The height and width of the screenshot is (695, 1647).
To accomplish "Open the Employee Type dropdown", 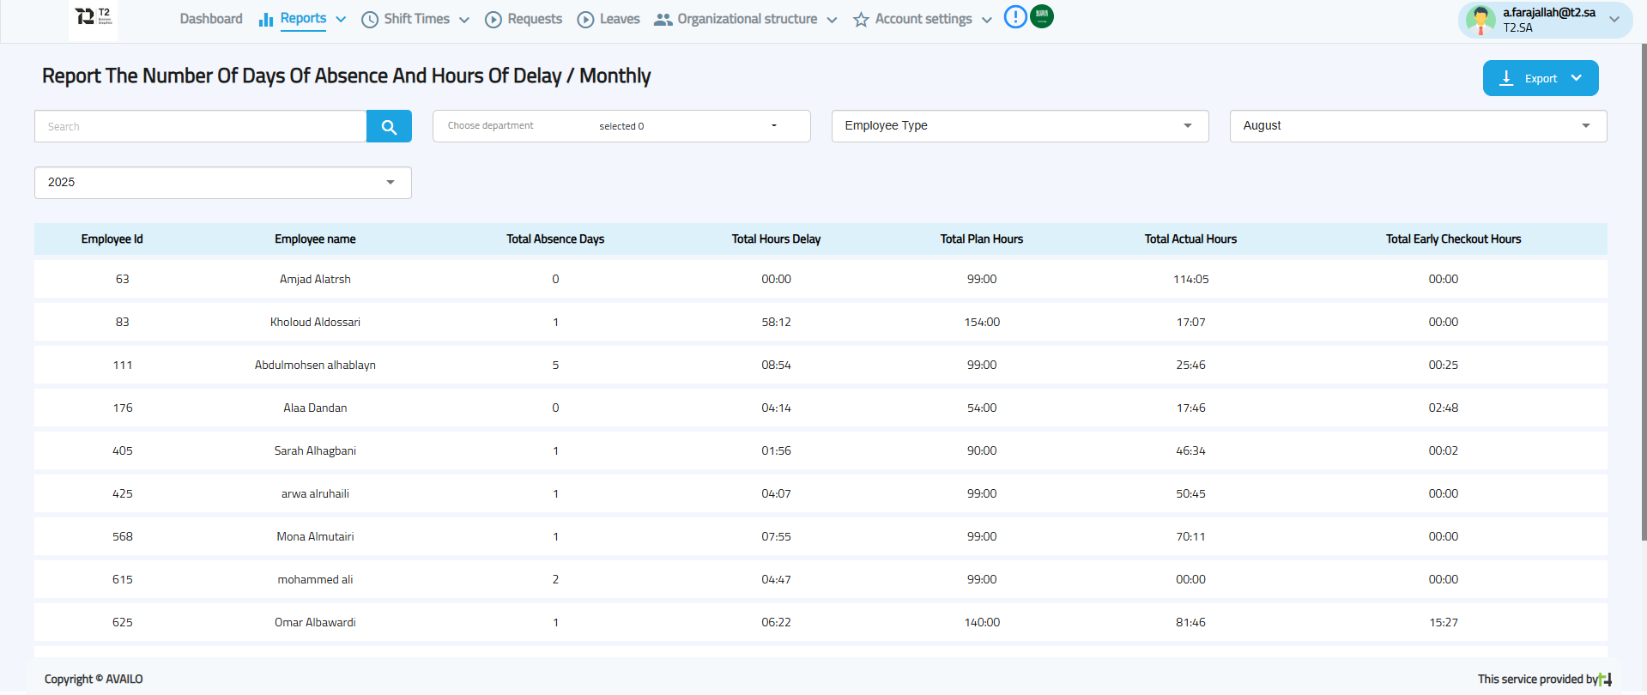I will tap(1020, 126).
